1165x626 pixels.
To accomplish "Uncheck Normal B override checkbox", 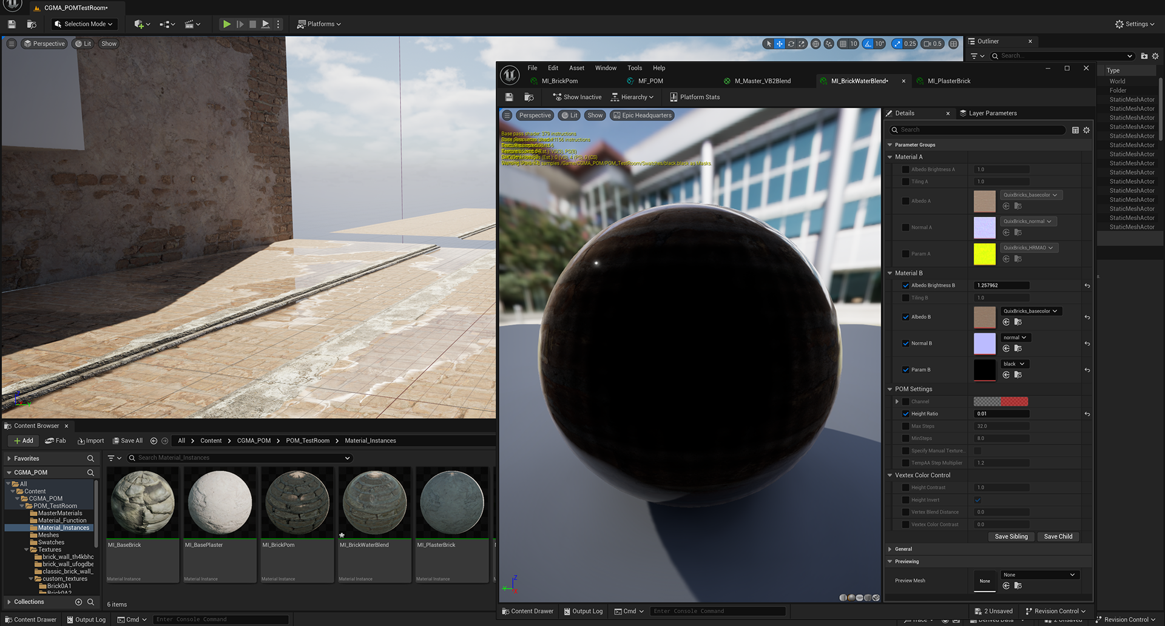I will pos(906,343).
